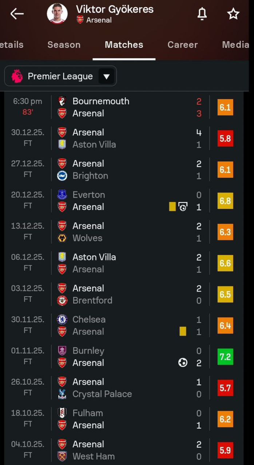Click the dropdown arrow beside Premier League
The width and height of the screenshot is (254, 465).
106,76
